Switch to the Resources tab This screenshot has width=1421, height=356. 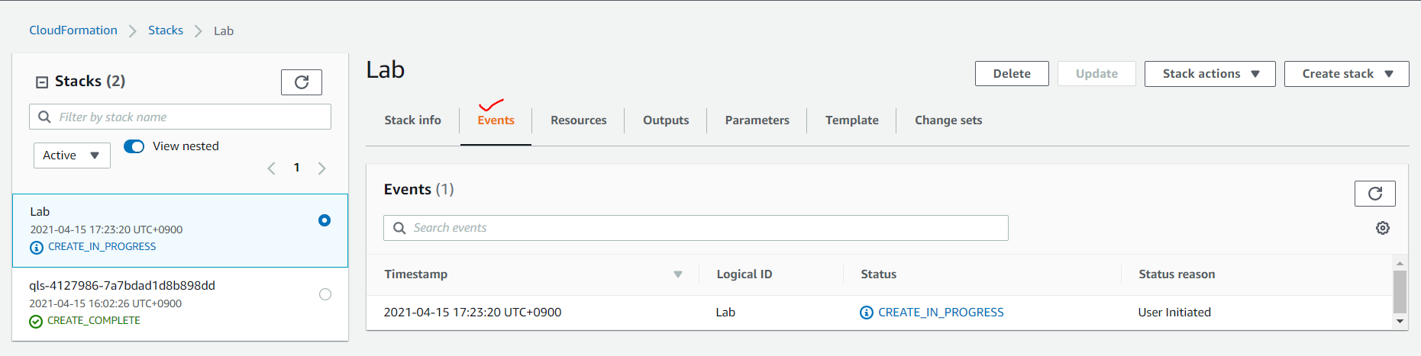coord(578,120)
